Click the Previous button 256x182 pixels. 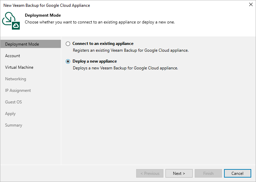(x=150, y=173)
